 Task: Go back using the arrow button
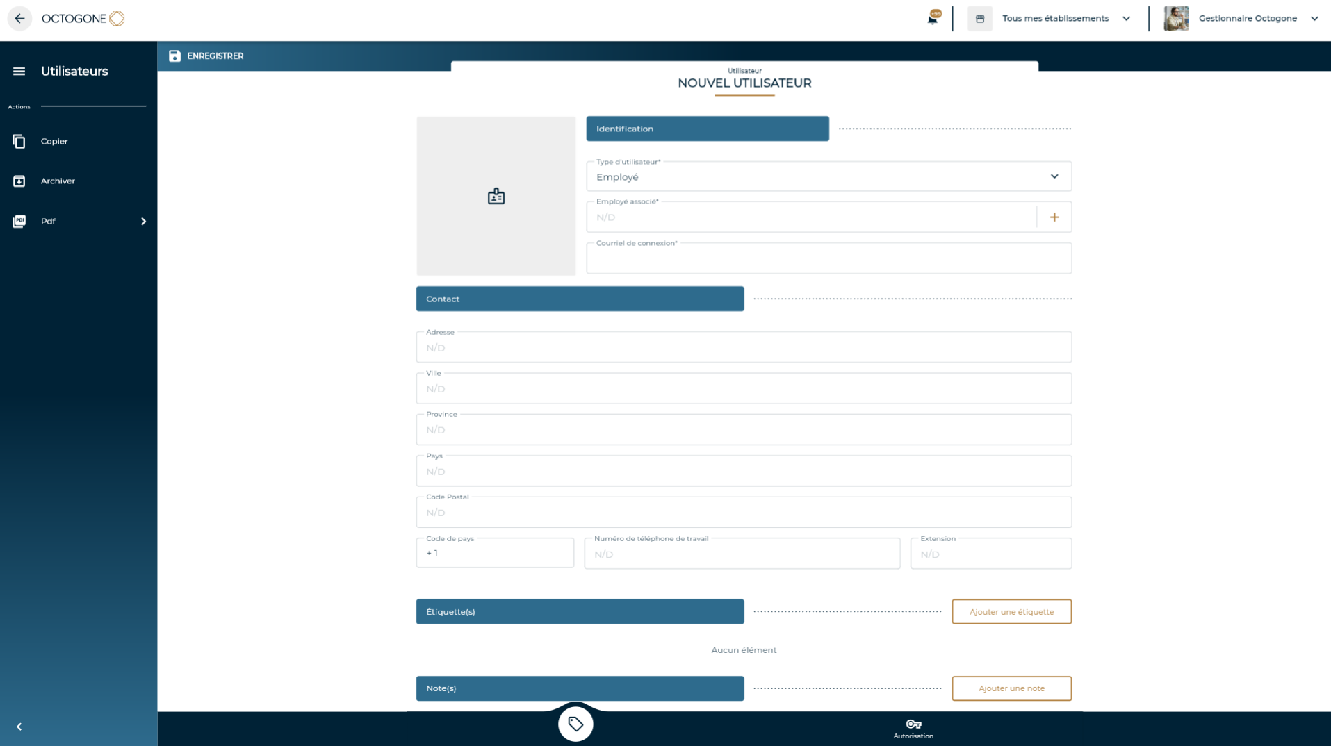[x=19, y=19]
